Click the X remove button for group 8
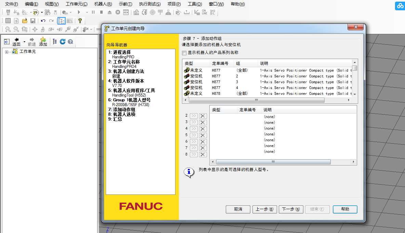The image size is (405, 233). click(203, 155)
